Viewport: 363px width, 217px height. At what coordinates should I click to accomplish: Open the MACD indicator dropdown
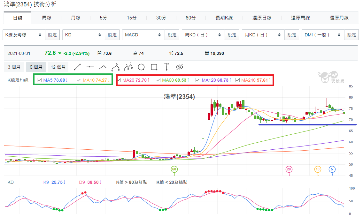143,35
